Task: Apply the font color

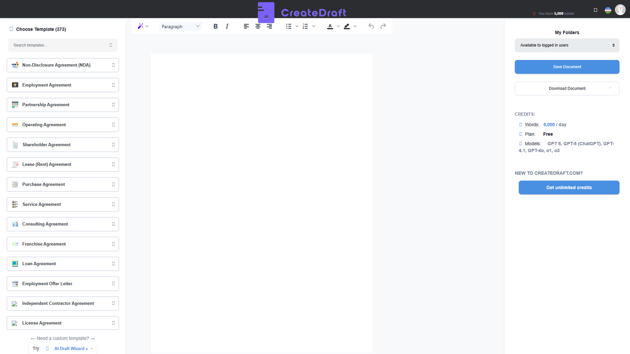Action: pos(330,26)
